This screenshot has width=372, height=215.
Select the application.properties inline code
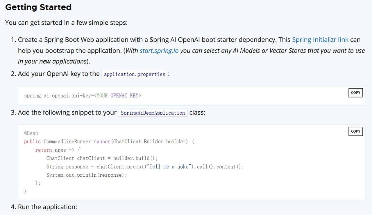click(134, 74)
